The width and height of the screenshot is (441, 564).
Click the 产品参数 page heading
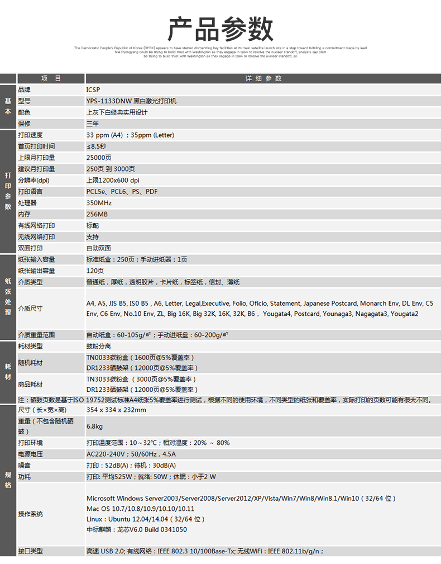point(220,29)
